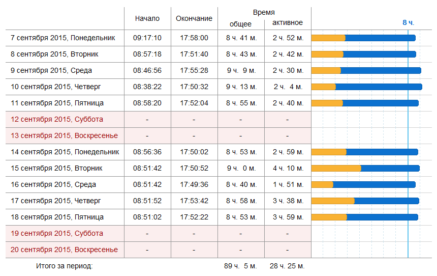Click the "Итого за период:" label
437x276 pixels.
[x=65, y=266]
